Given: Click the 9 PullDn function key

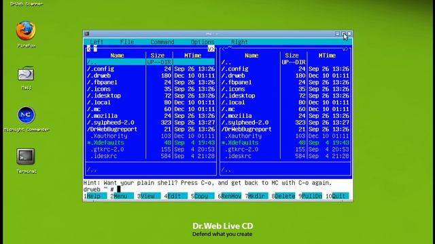Looking at the screenshot, I should (311, 196).
